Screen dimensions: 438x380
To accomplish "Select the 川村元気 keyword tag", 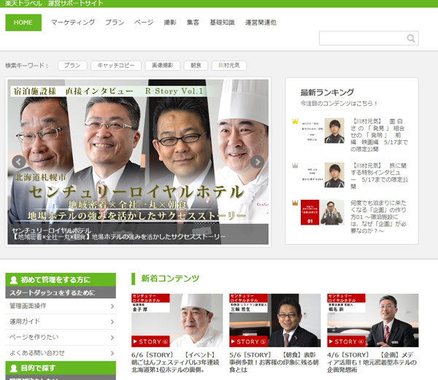I will click(x=229, y=66).
